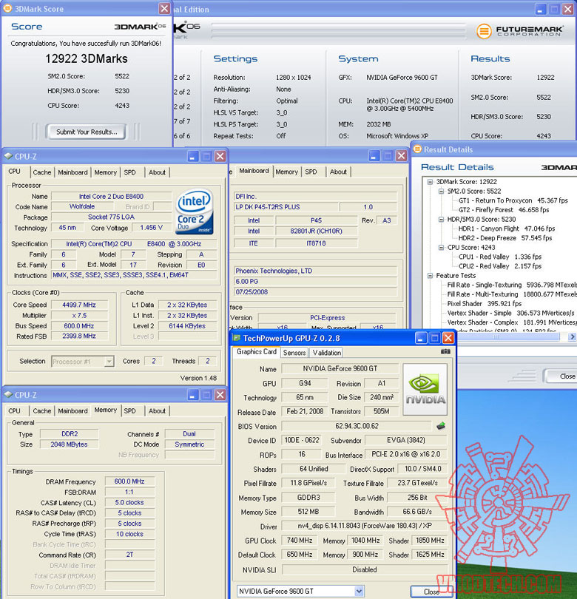Image resolution: width=577 pixels, height=599 pixels.
Task: Click the Command Rate 2T value
Action: click(x=129, y=555)
